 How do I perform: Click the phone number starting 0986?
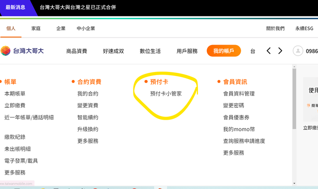[x=312, y=51]
